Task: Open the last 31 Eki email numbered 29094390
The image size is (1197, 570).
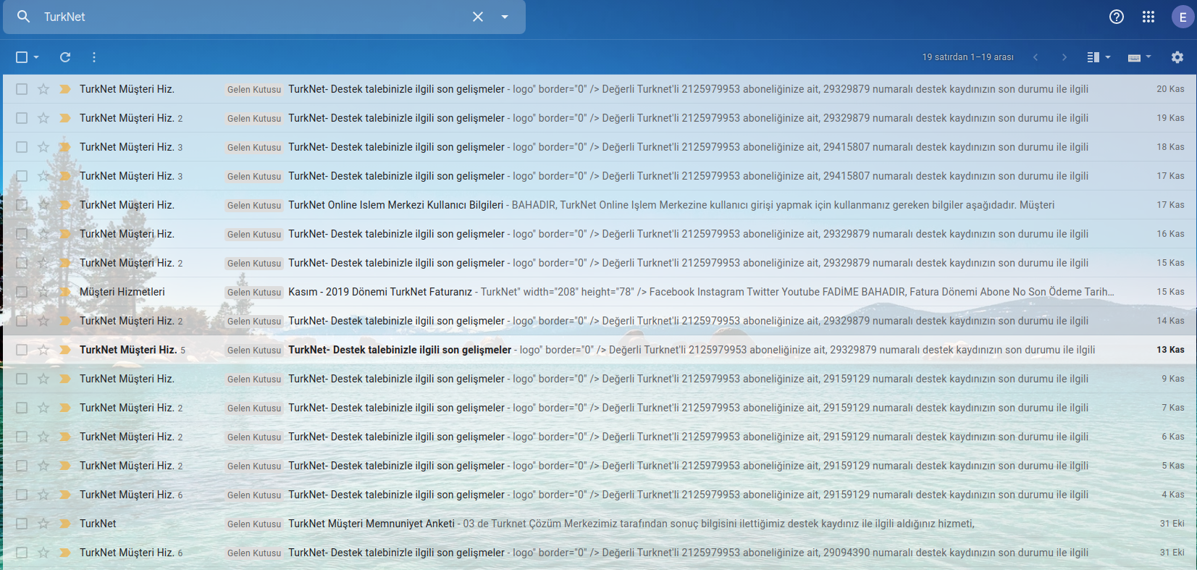Action: 598,553
